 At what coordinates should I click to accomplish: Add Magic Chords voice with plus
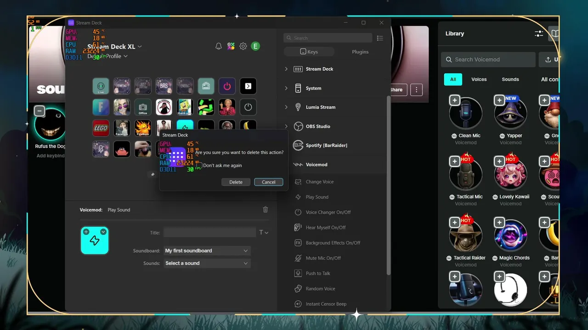[499, 222]
